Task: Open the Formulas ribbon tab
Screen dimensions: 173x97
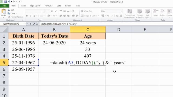Action: [x=48, y=6]
